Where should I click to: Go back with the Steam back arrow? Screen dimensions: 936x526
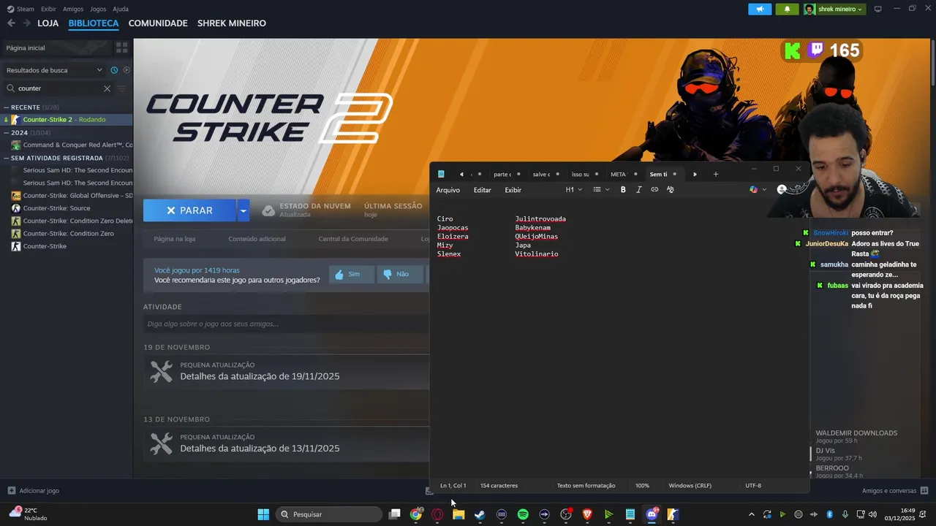(11, 23)
